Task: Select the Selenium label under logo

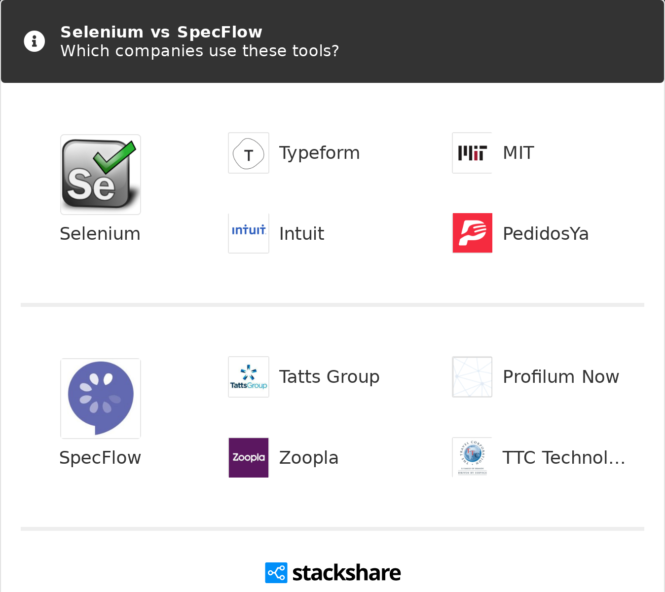Action: click(100, 234)
